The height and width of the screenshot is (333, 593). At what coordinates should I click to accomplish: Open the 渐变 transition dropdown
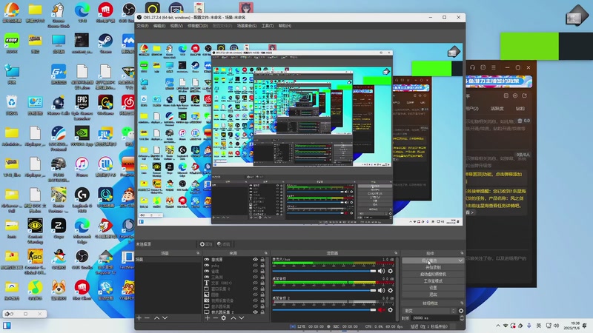[x=430, y=311]
